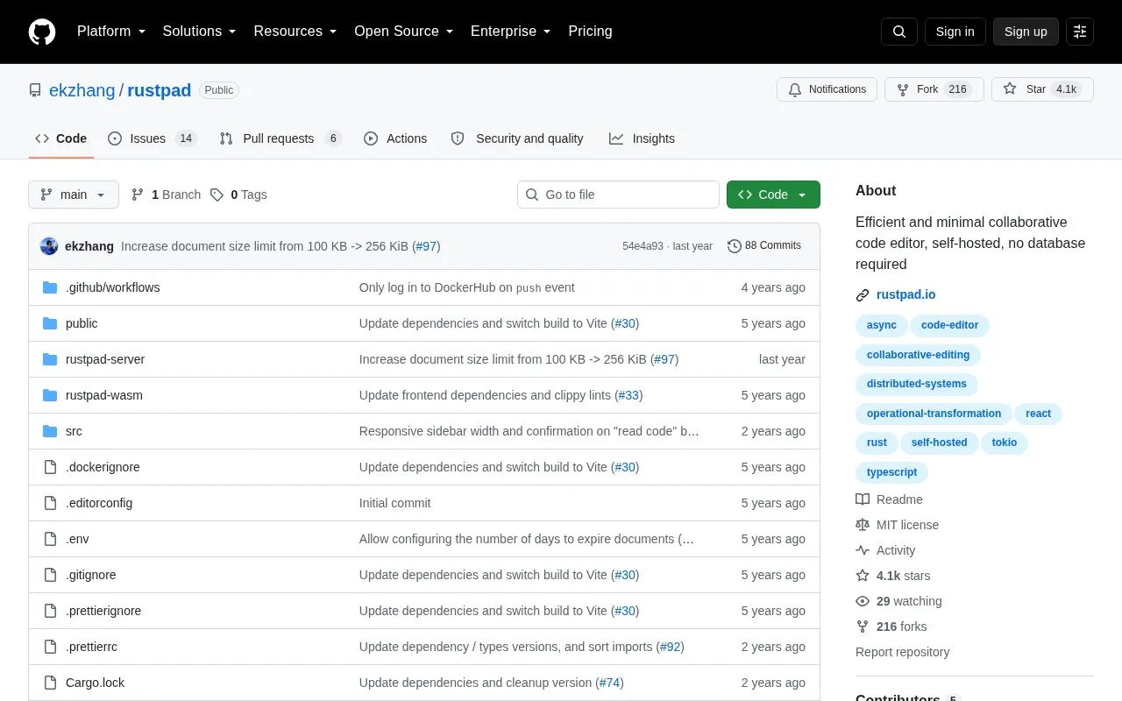Open the Cargo.lock file
This screenshot has width=1122, height=701.
[x=95, y=683]
